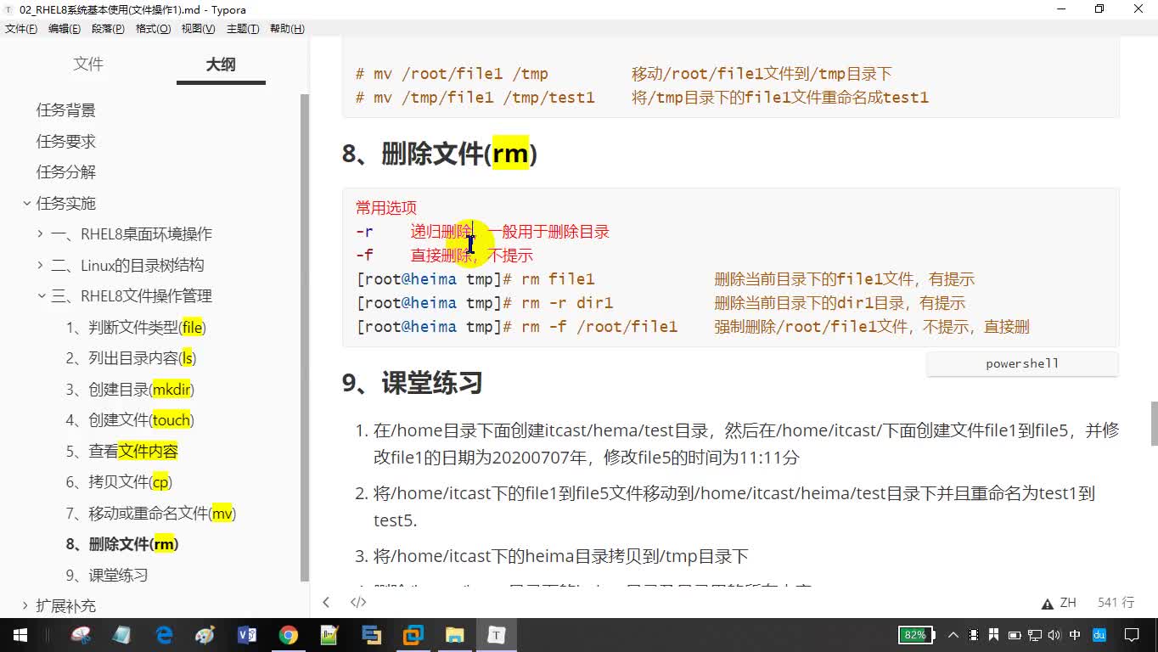Screen dimensions: 1158x652
Task: Open the Paint palette taskbar icon
Action: 205,635
